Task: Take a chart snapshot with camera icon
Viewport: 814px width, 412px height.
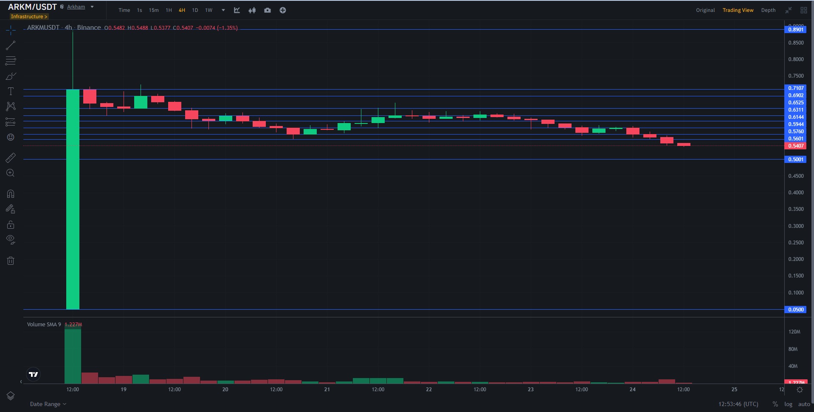Action: tap(268, 10)
